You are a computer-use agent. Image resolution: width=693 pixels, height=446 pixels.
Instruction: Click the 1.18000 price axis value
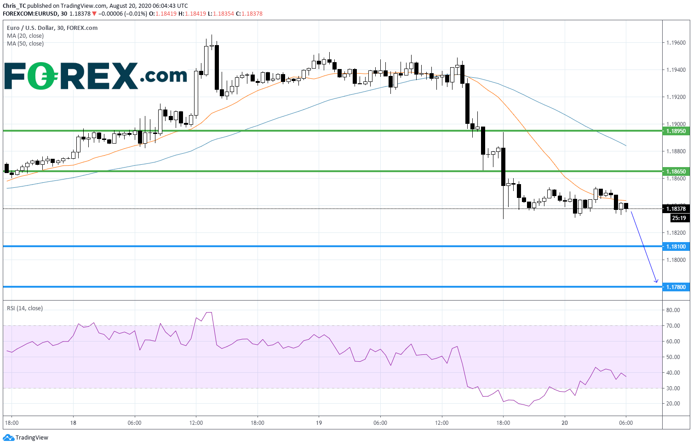tap(676, 260)
